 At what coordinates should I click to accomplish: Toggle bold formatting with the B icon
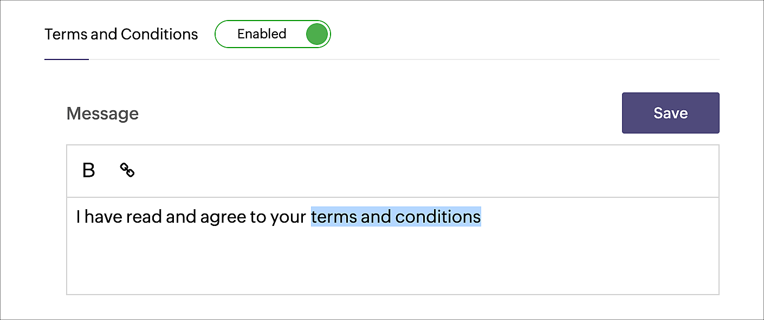88,170
